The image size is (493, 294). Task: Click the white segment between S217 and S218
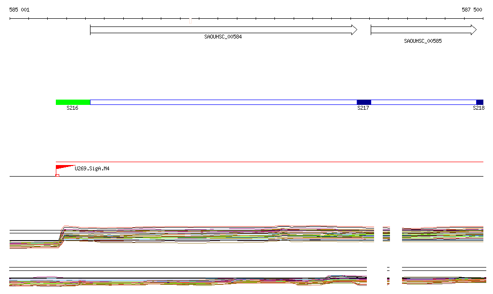click(x=423, y=102)
